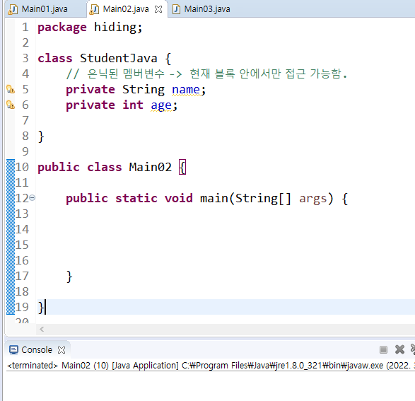Click the Main03.java file icon
This screenshot has width=415, height=401.
tap(176, 9)
